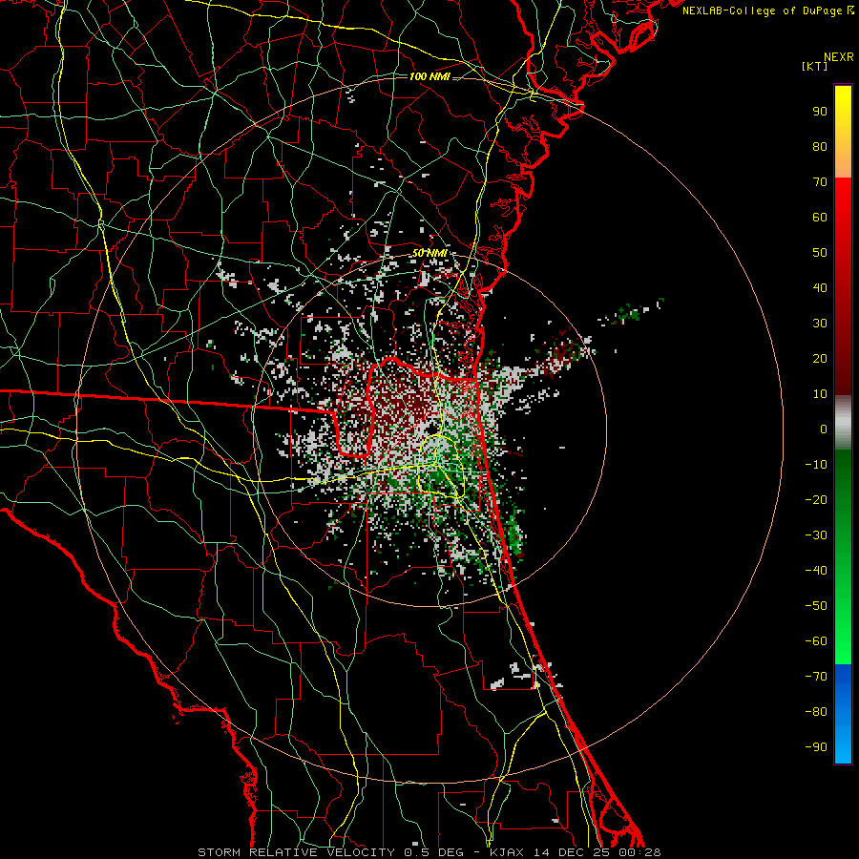Pick the gray zero-velocity color bar segment
The width and height of the screenshot is (859, 859).
pyautogui.click(x=843, y=423)
